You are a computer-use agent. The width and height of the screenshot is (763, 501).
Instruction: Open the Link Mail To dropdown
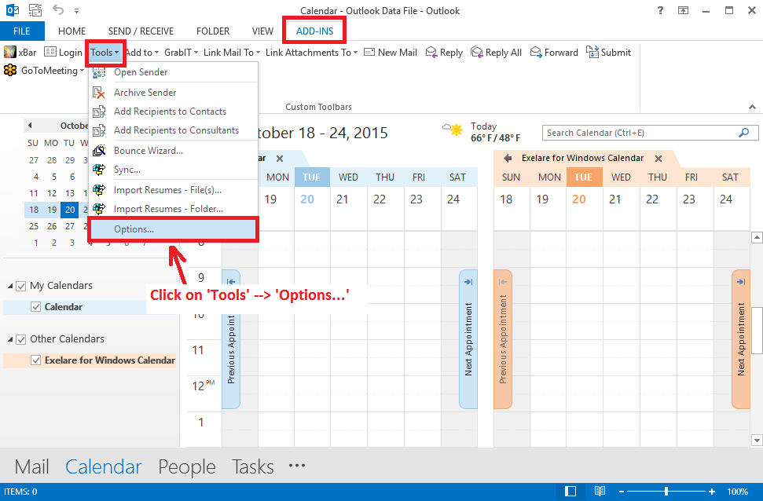232,53
